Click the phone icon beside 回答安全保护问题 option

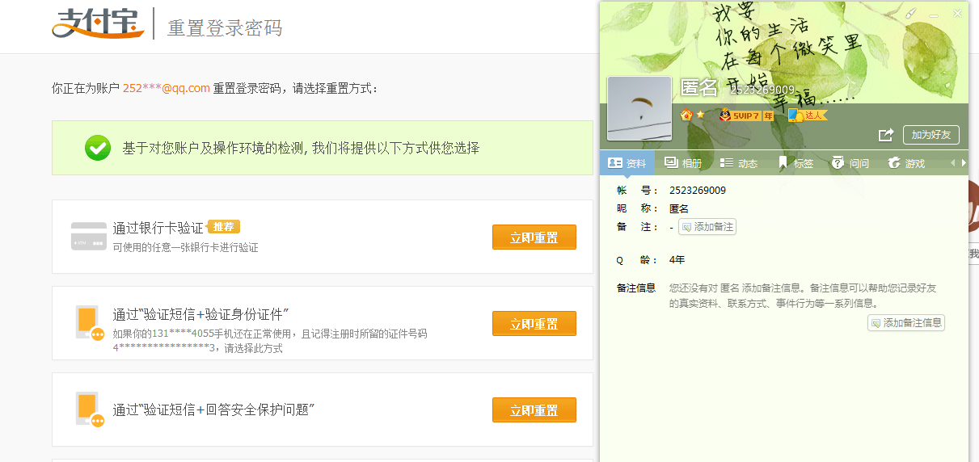[x=89, y=409]
